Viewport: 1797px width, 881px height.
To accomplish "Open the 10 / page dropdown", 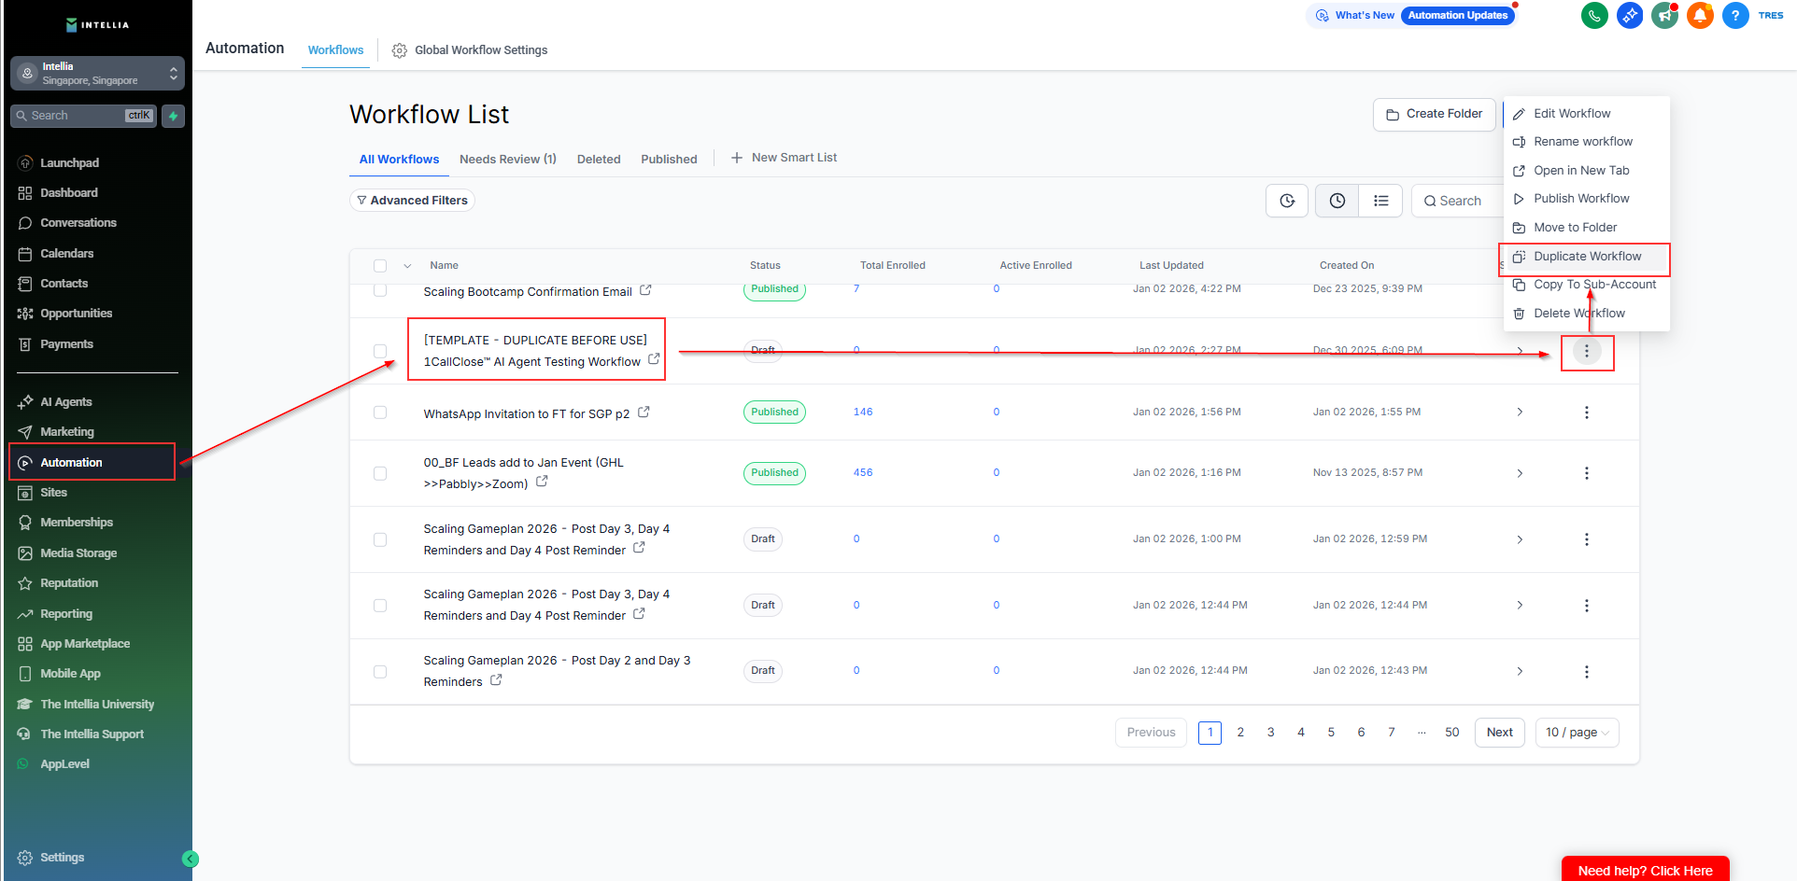I will 1577,733.
